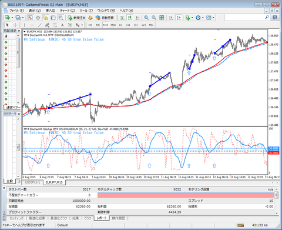This screenshot has width=282, height=230.
Task: Open the Profiles toolbar icon
Action: coord(18,18)
